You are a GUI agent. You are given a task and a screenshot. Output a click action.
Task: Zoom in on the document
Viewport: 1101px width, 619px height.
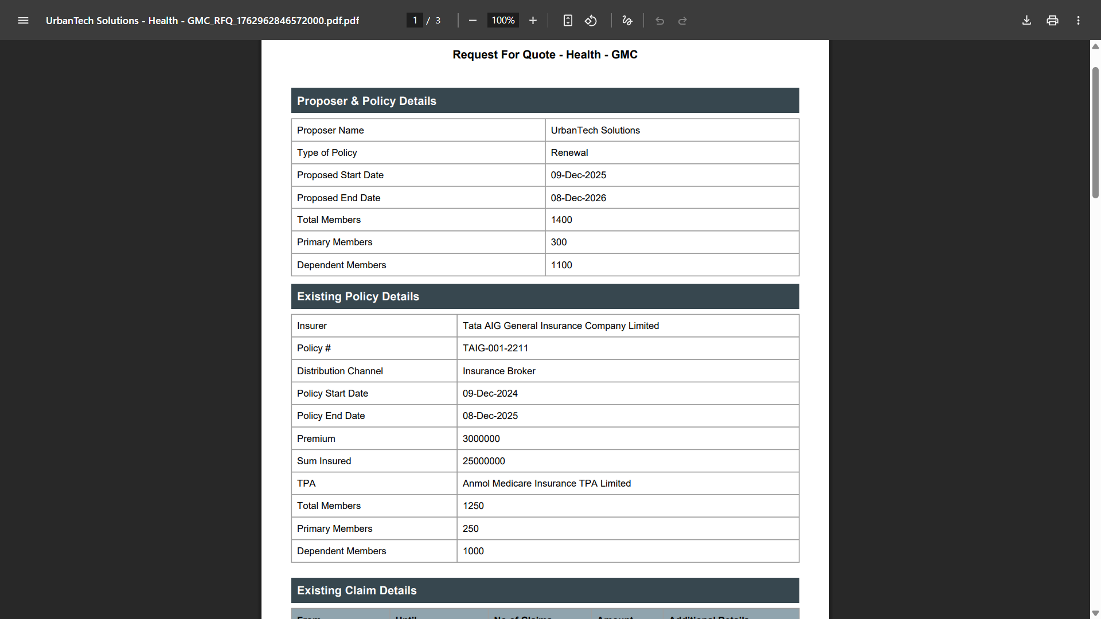(533, 20)
